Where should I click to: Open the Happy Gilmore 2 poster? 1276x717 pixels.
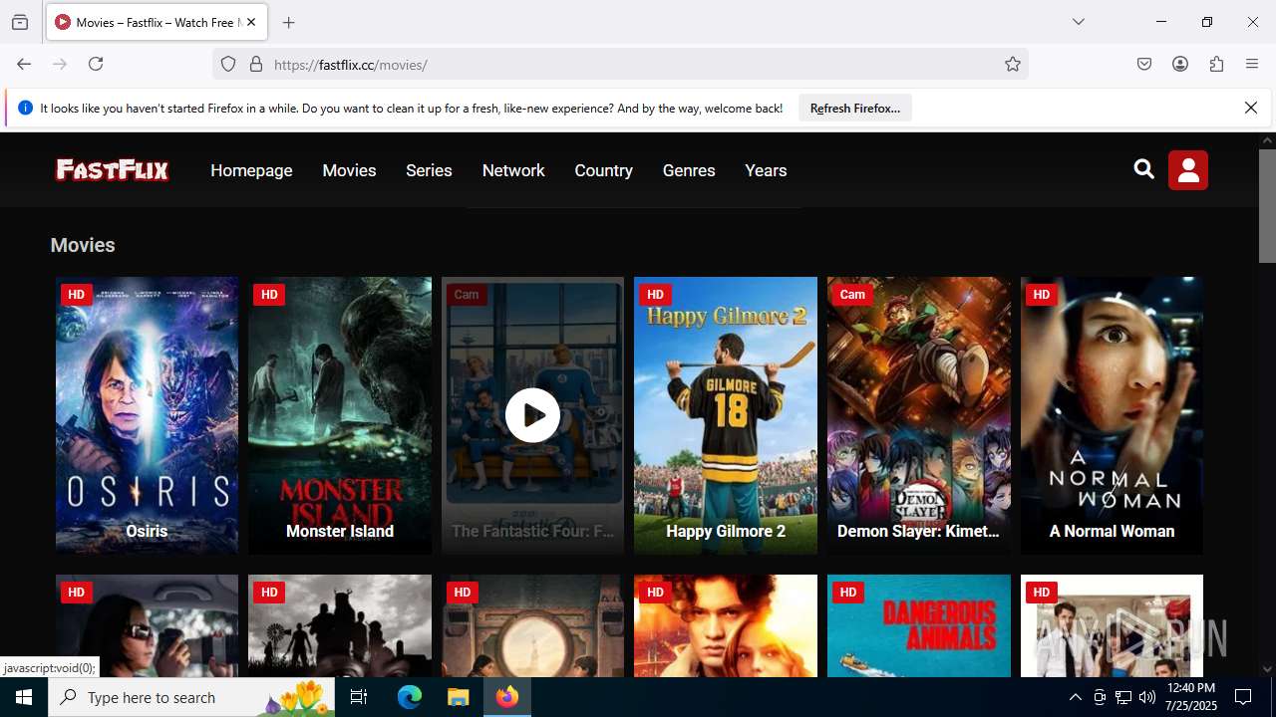point(726,415)
